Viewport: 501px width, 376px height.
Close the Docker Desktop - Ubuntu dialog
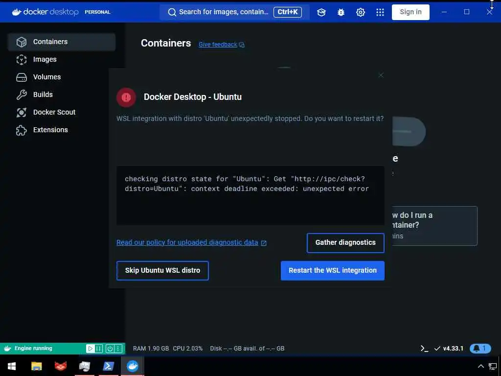coord(381,75)
